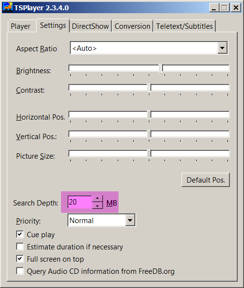This screenshot has height=288, width=244.
Task: Open the Aspect Ratio dropdown arrow
Action: 223,48
